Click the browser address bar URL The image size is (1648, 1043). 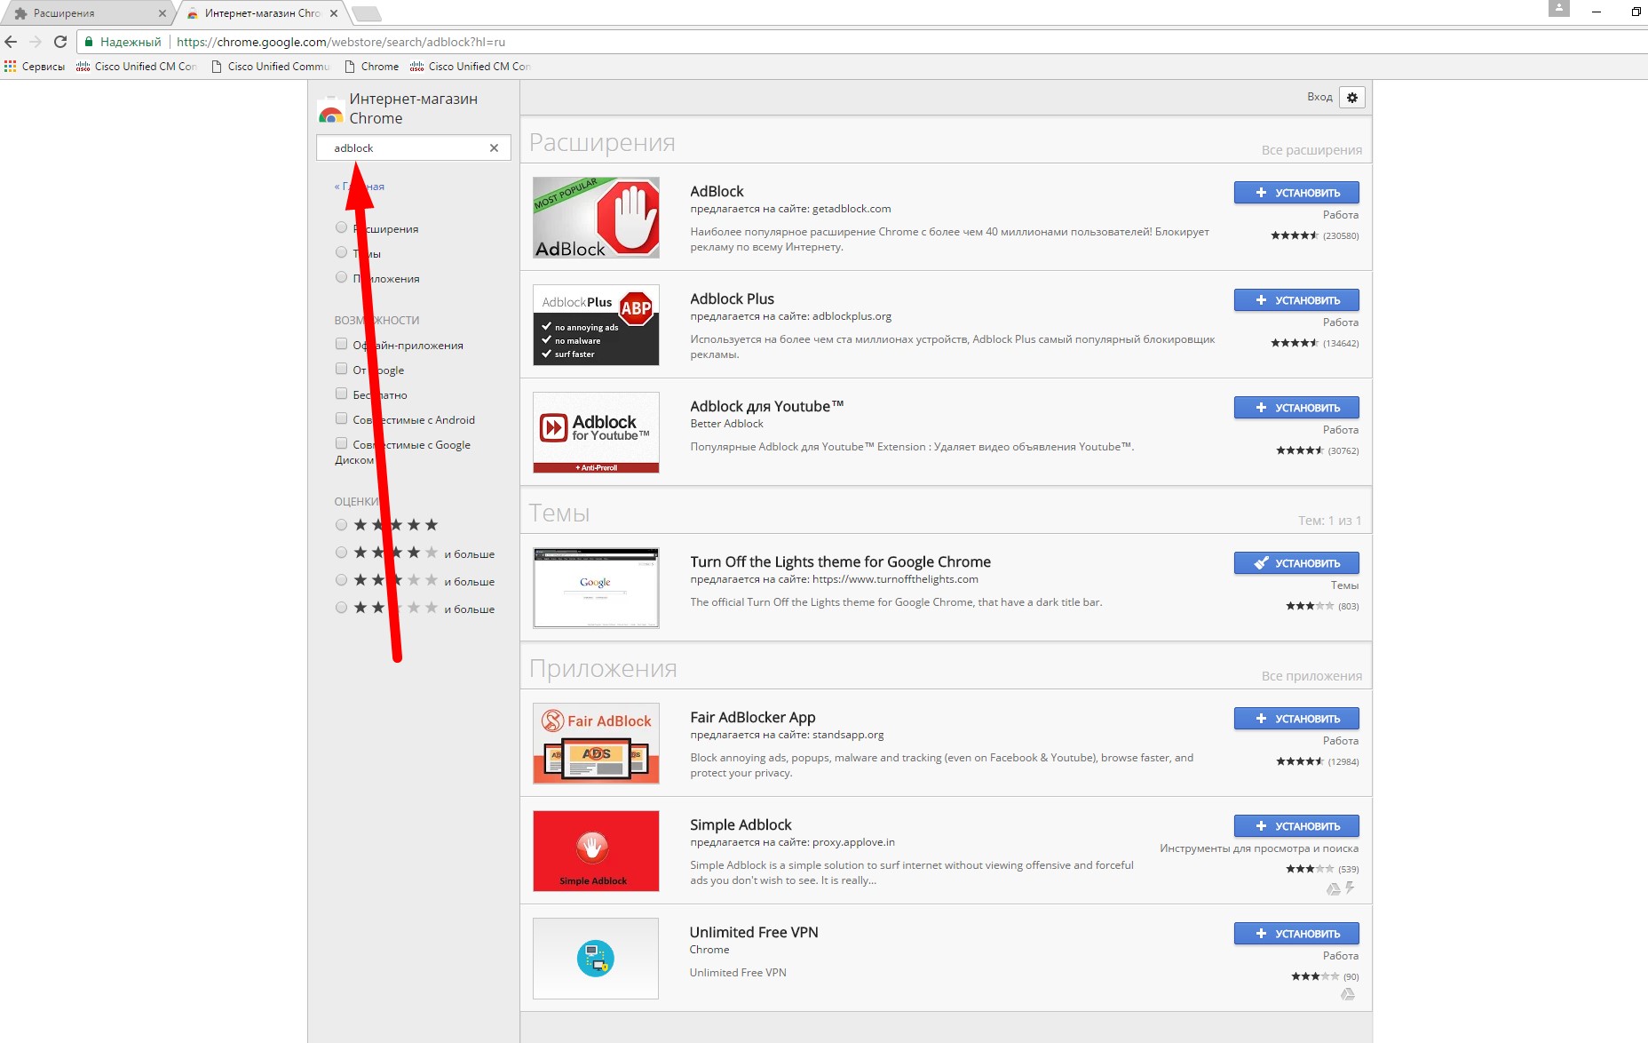click(341, 42)
